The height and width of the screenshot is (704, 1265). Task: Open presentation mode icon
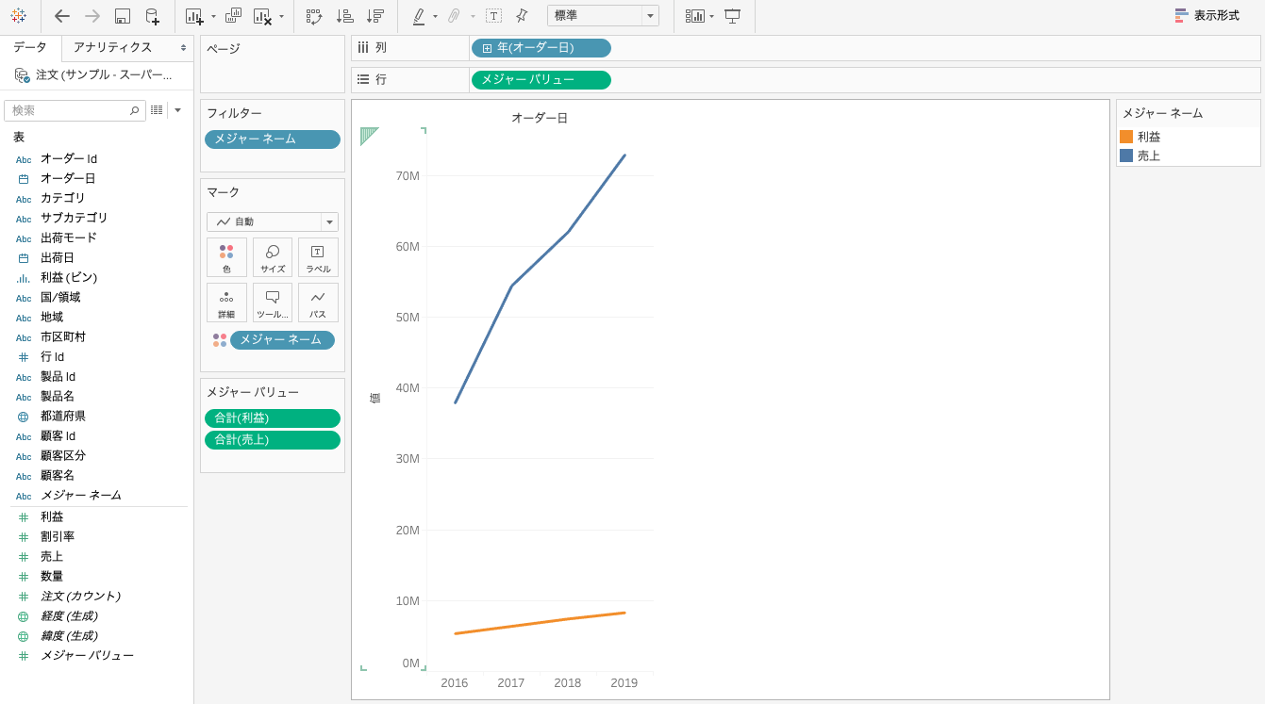coord(732,16)
